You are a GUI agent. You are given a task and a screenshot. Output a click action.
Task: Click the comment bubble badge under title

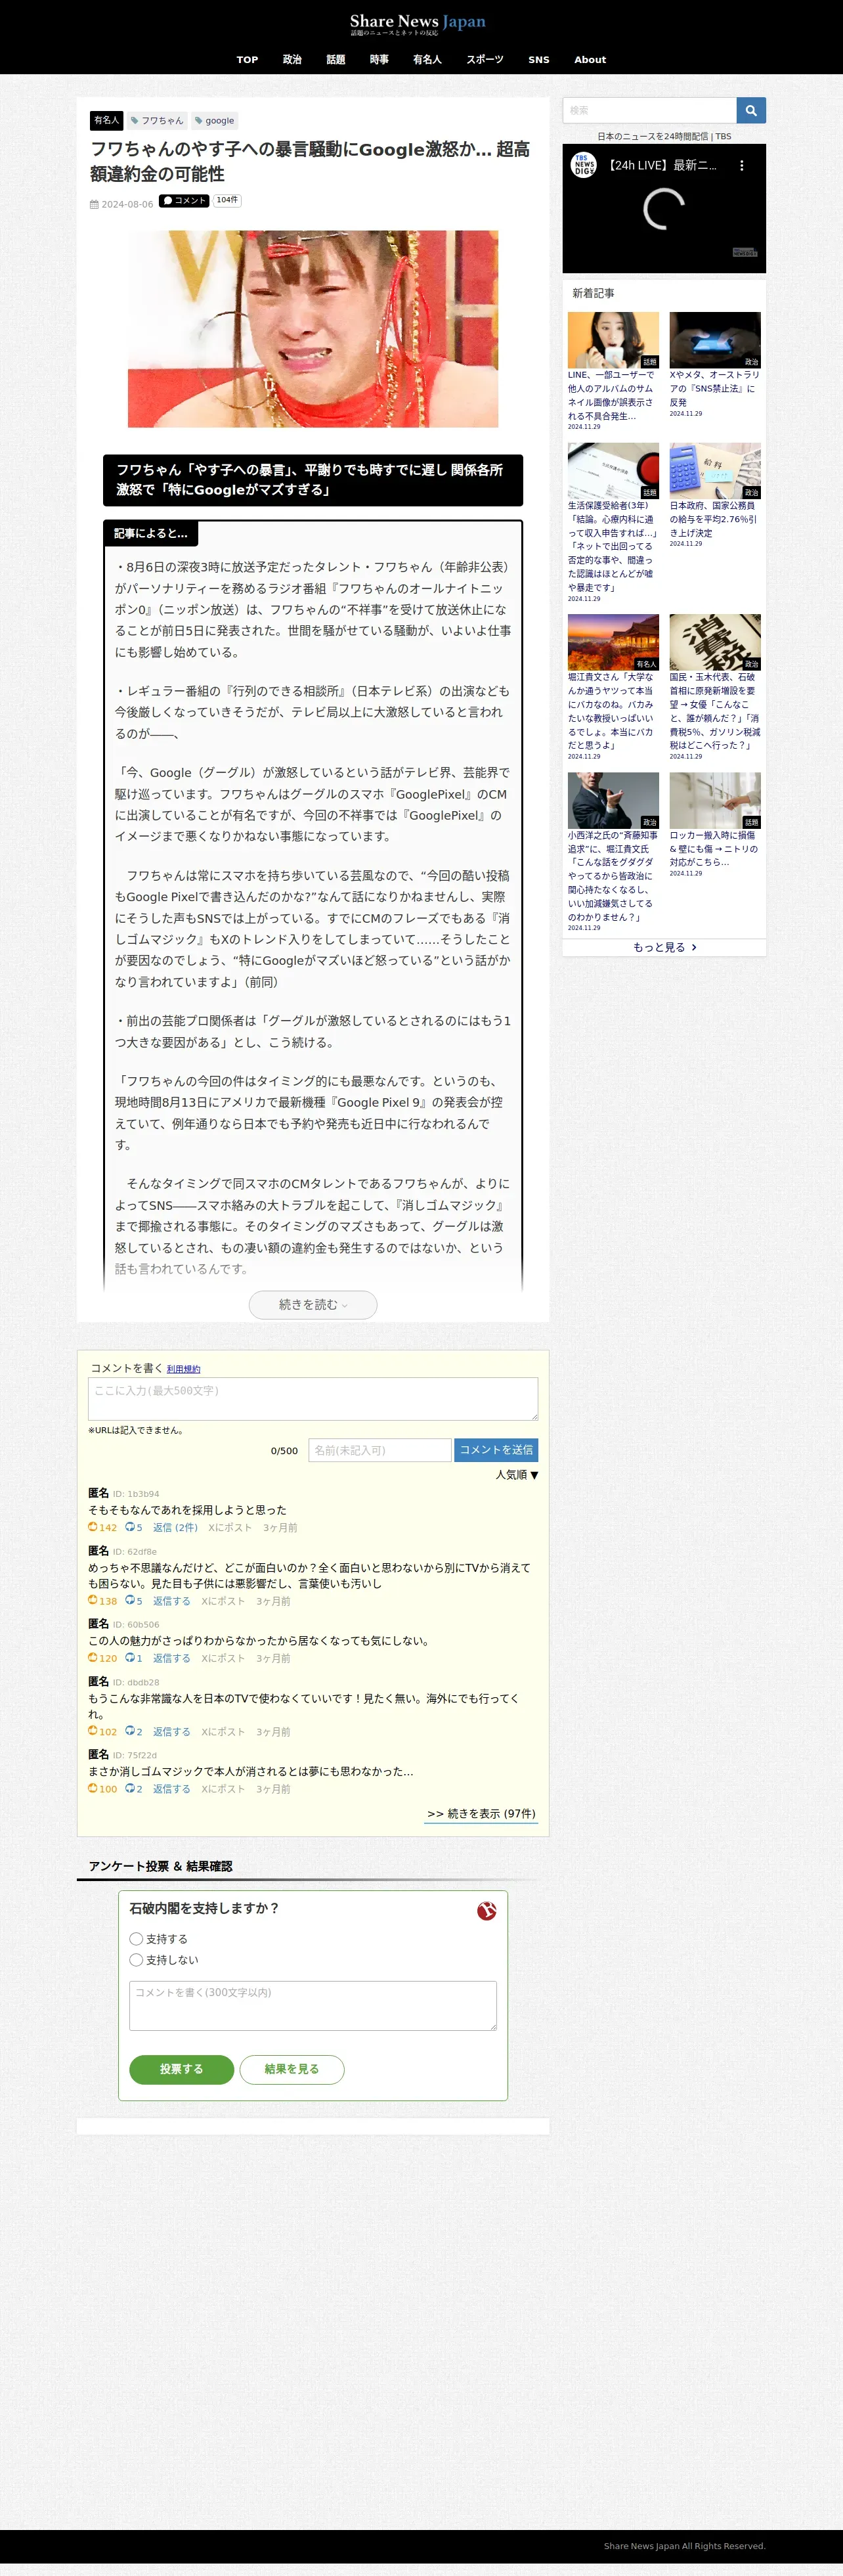(184, 200)
